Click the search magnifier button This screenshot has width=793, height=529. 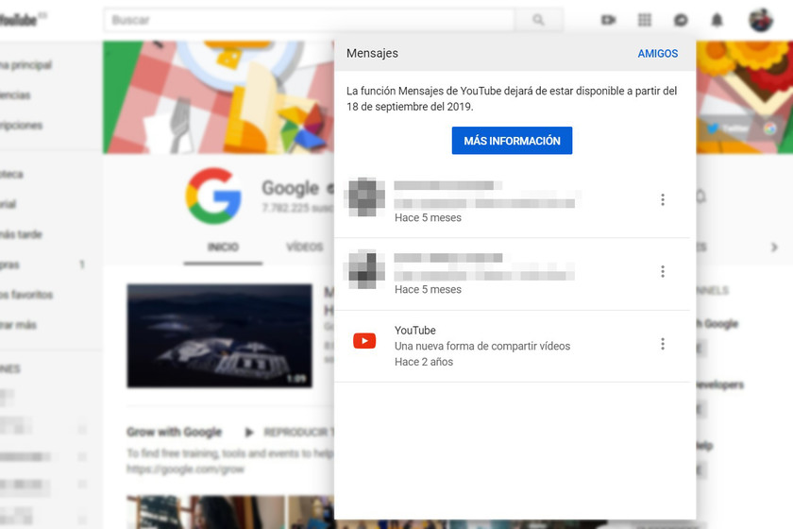click(538, 20)
